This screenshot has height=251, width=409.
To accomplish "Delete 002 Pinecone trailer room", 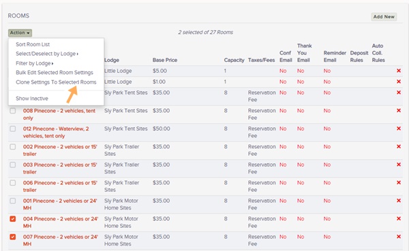I will click(399, 146).
